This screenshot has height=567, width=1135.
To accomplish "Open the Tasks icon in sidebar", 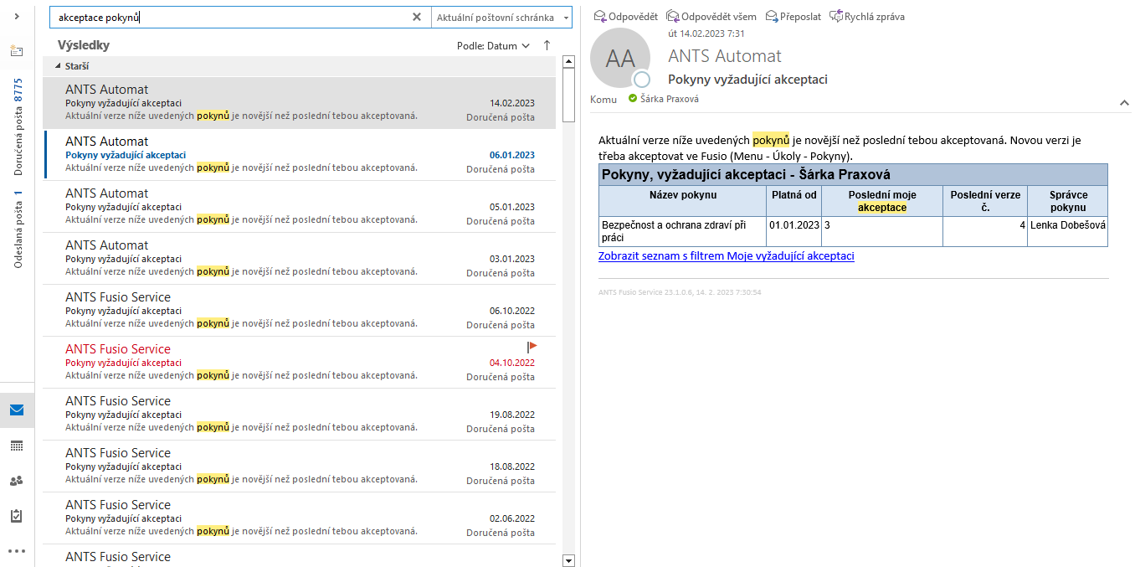I will tap(17, 516).
